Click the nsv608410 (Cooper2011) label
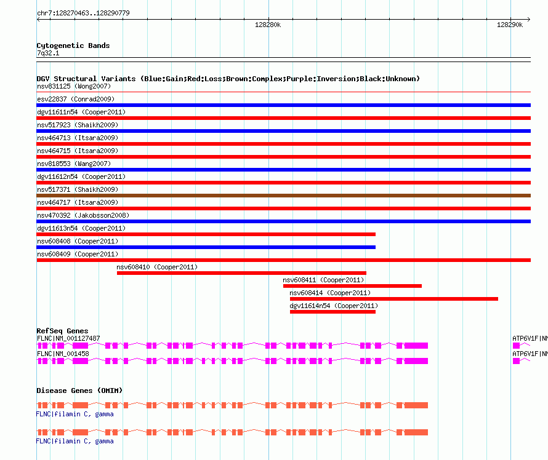 [x=157, y=267]
